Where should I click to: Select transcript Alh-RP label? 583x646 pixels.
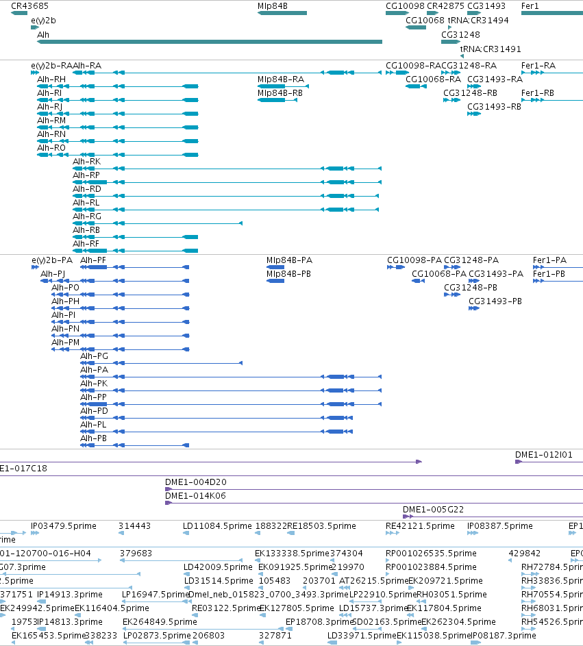point(86,175)
